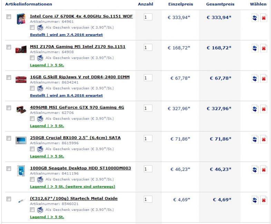Open 250GB Crucial BX100 product page

75,138
